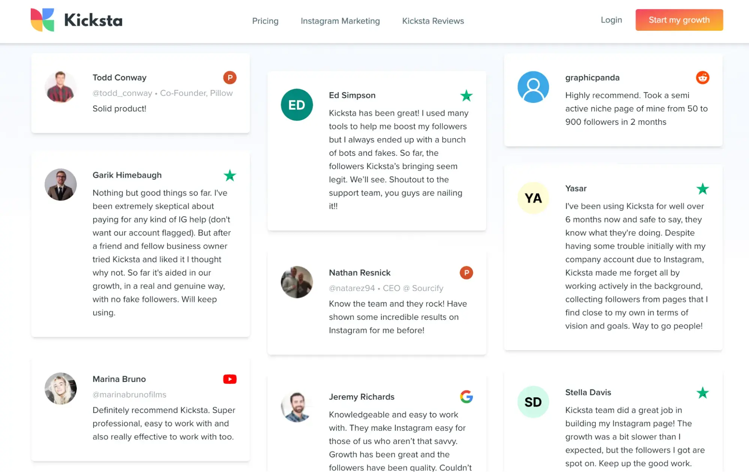749x472 pixels.
Task: Click Product Hunt badge on Todd Conway review
Action: (x=230, y=78)
